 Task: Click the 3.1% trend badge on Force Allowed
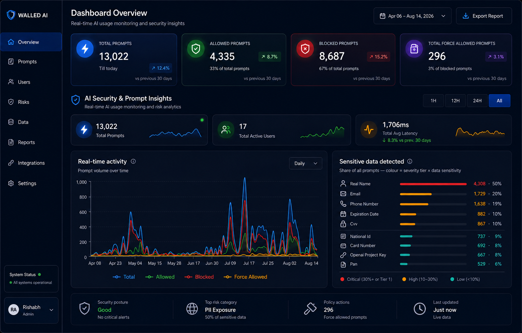[x=496, y=56]
